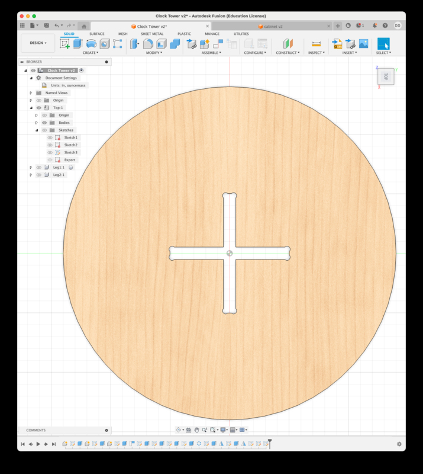The image size is (423, 474).
Task: Select the Revolve tool
Action: tap(91, 44)
